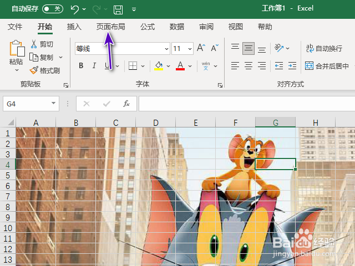Open the 视图 ribbon tab
The height and width of the screenshot is (266, 355).
tap(235, 27)
